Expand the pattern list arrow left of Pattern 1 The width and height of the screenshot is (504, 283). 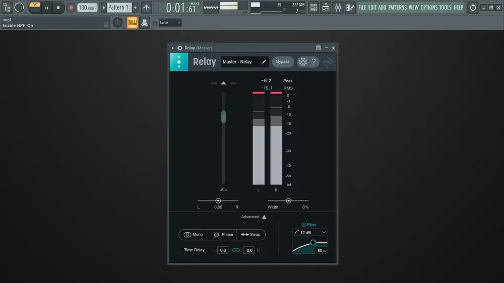(x=104, y=8)
